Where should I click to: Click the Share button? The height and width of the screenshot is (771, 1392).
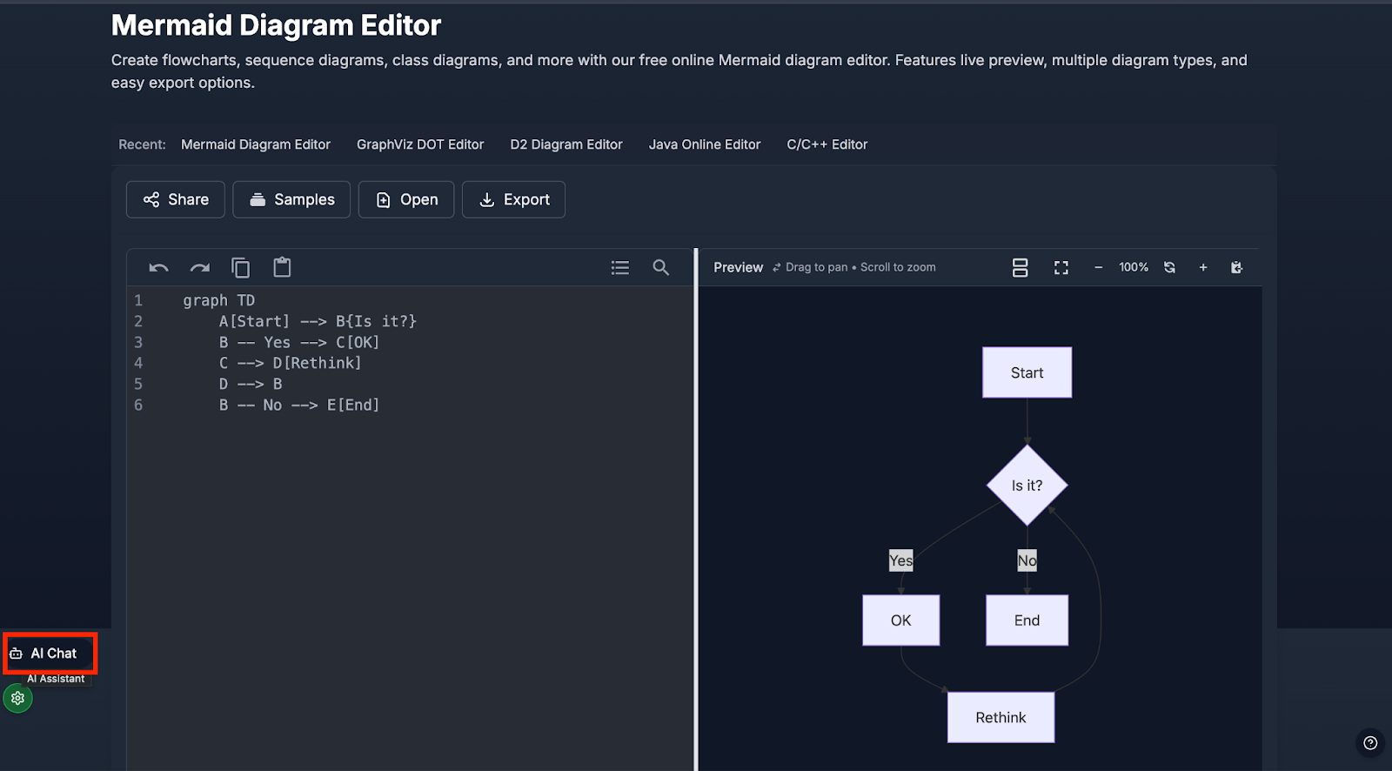(176, 199)
